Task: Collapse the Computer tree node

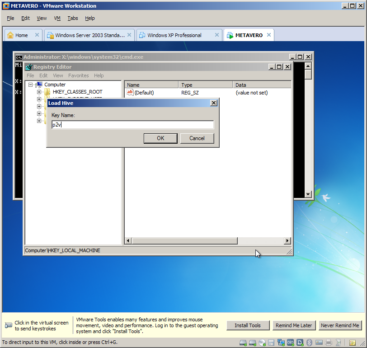Action: [x=30, y=85]
